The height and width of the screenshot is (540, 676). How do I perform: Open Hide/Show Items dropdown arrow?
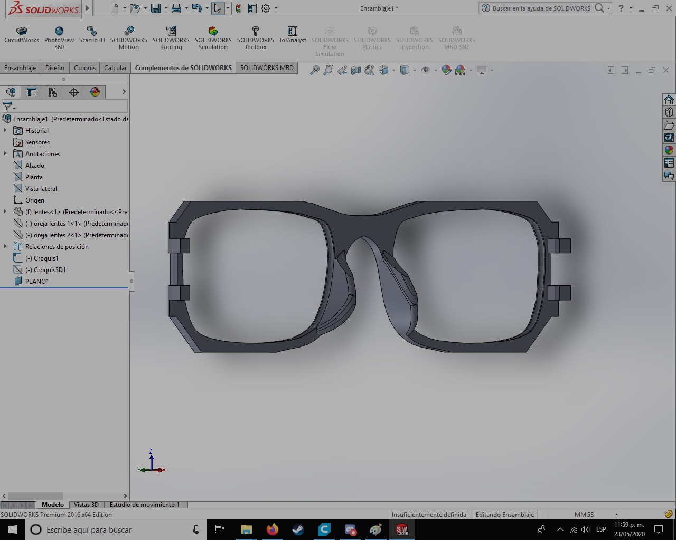435,70
